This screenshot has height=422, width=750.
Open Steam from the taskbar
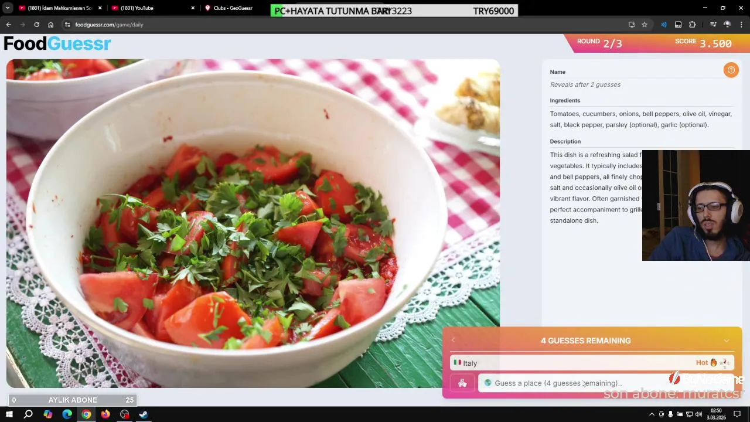tap(144, 414)
